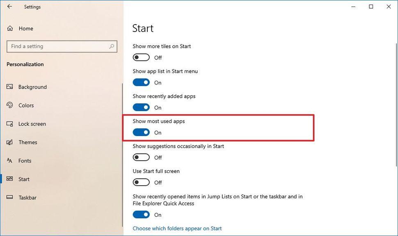Screen dimensions: 398x236
Task: Click the back arrow icon
Action: pos(10,7)
